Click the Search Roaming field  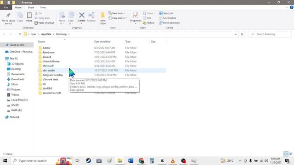click(x=270, y=34)
